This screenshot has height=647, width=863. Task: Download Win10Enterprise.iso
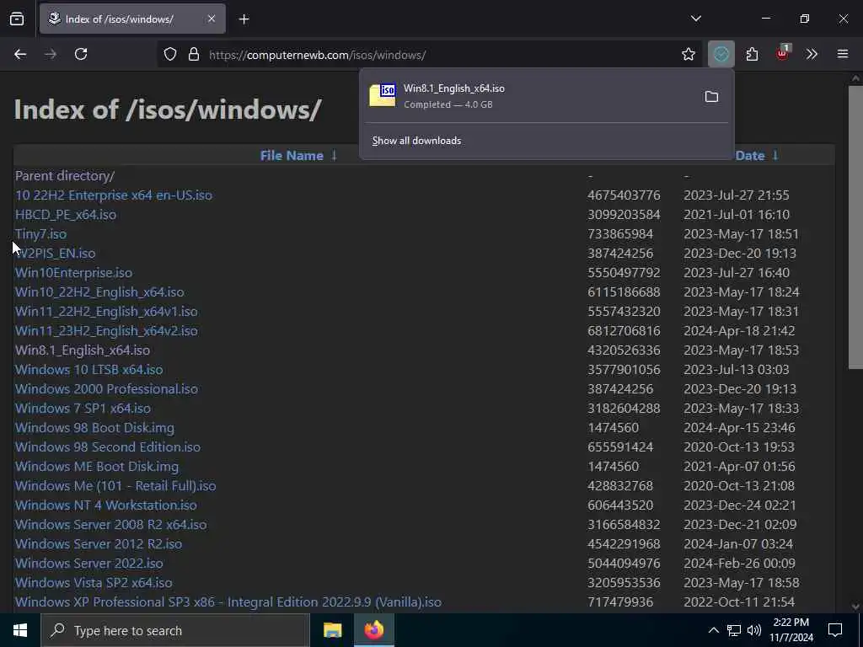point(74,273)
